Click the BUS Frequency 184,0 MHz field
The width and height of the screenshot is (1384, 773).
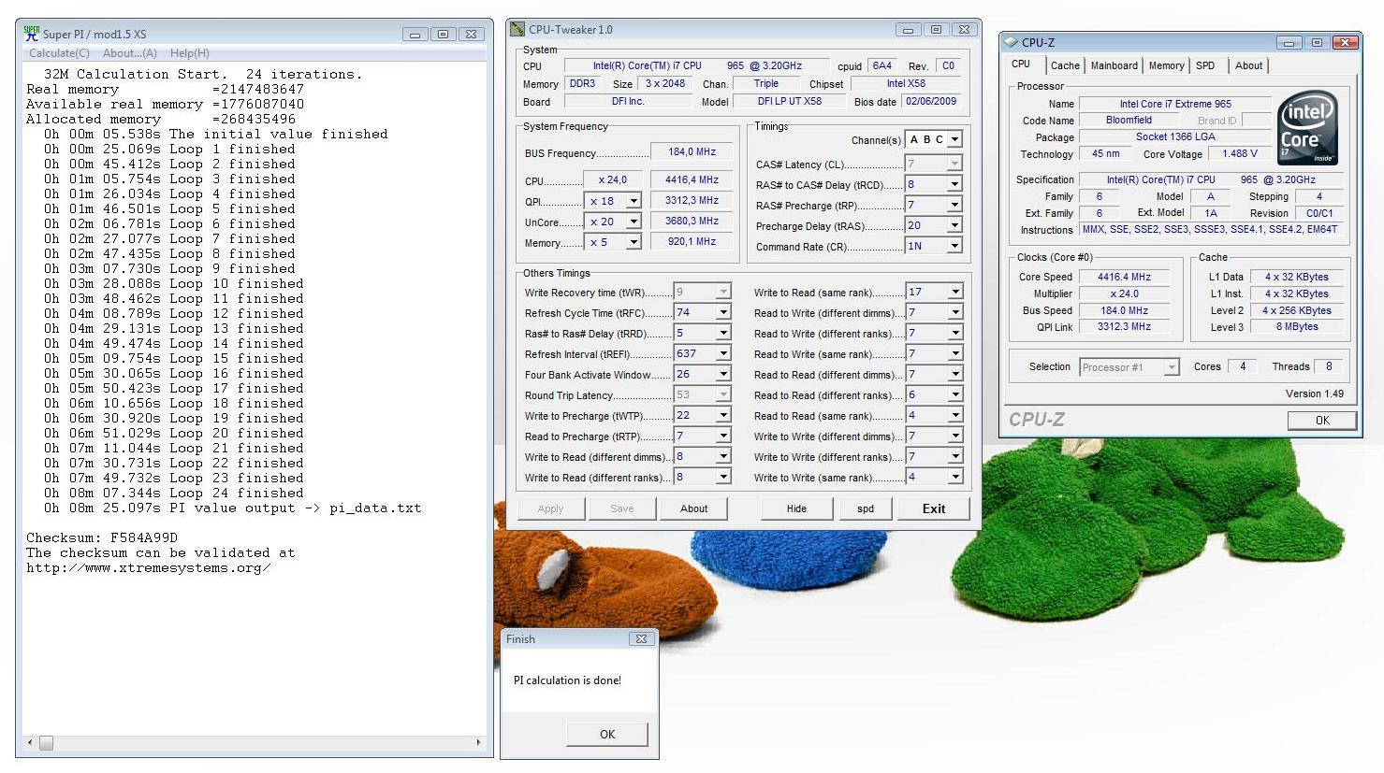[692, 152]
